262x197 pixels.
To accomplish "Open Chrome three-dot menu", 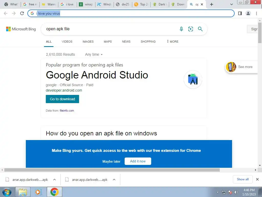I will (256, 13).
